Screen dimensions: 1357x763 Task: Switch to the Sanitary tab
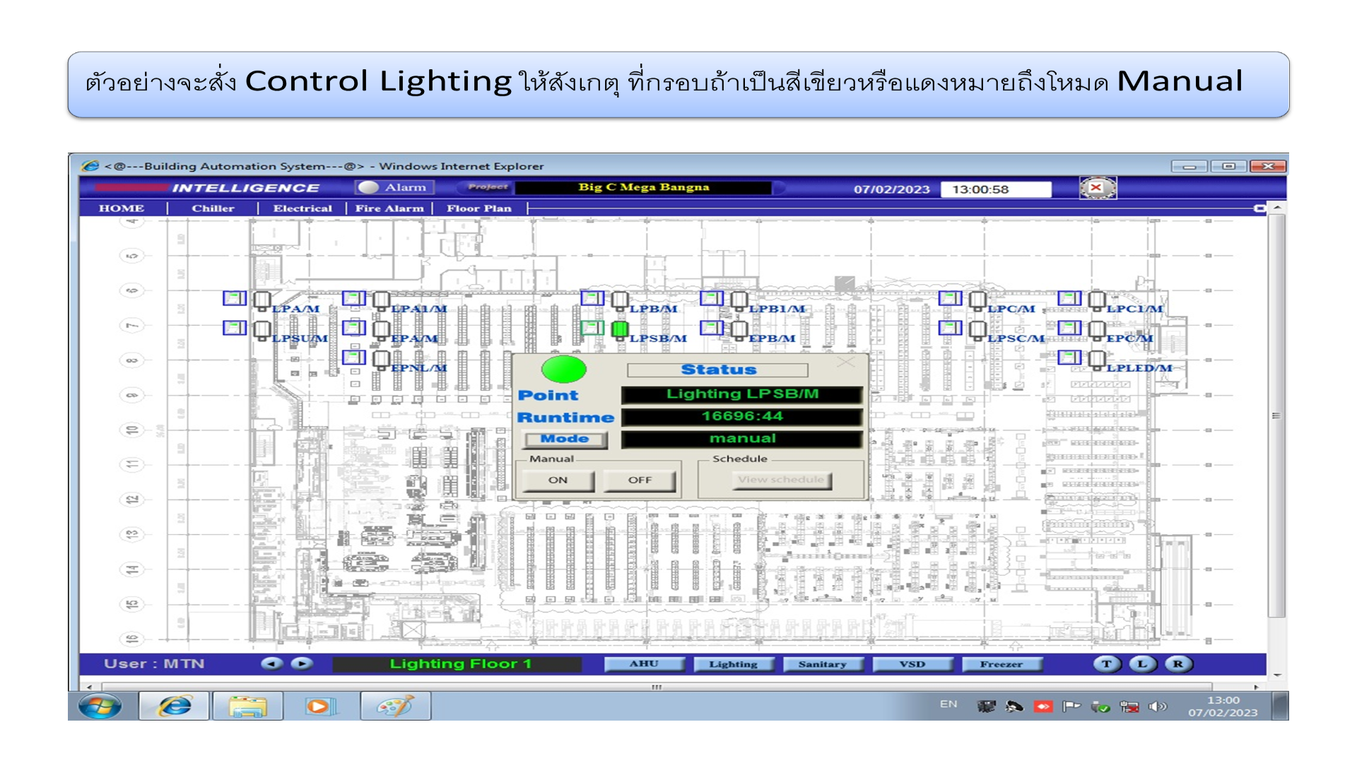[x=823, y=664]
